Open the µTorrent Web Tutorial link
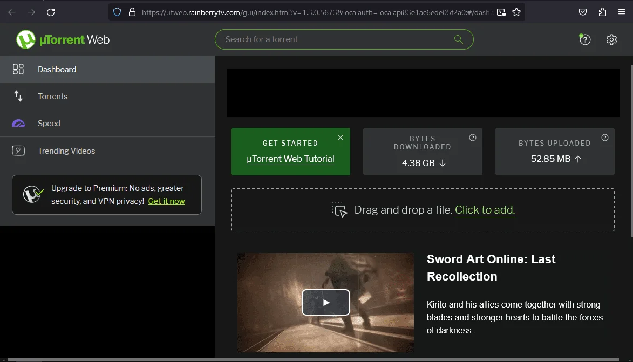The width and height of the screenshot is (633, 362). (290, 159)
